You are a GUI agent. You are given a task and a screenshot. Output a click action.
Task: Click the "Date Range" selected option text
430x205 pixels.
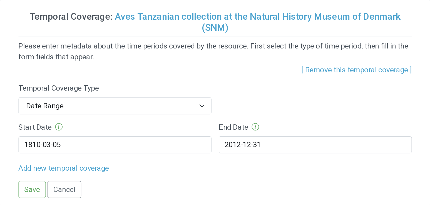pos(45,106)
